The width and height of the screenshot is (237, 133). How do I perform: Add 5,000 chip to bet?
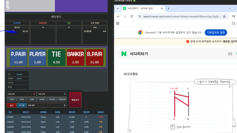(32, 99)
